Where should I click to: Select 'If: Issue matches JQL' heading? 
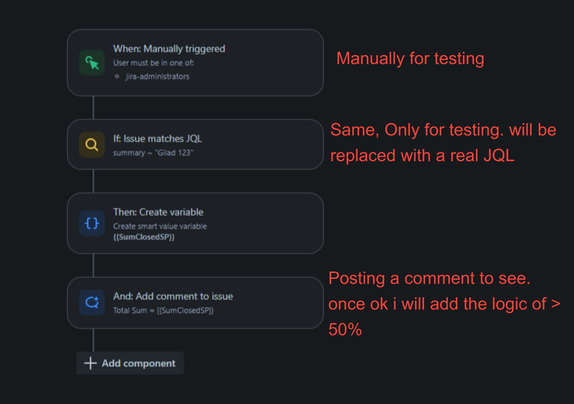point(157,139)
